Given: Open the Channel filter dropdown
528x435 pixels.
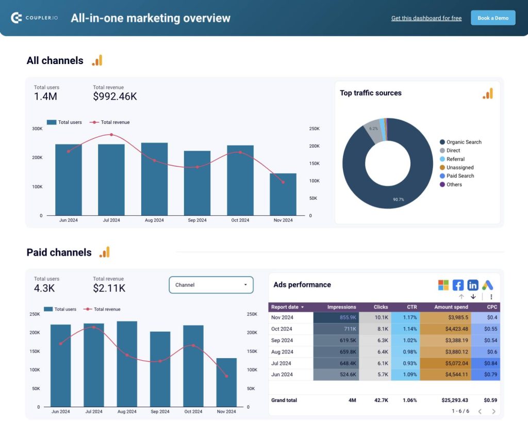Looking at the screenshot, I should [x=211, y=284].
